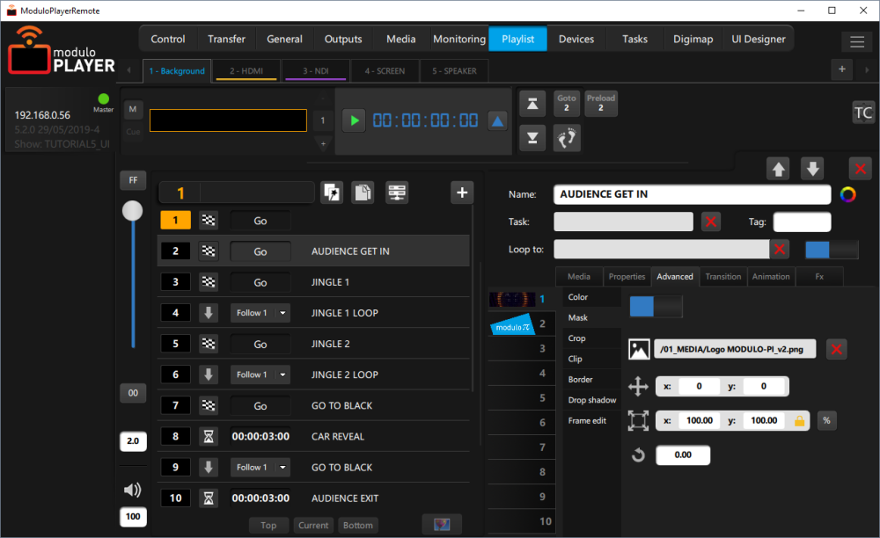
Task: Switch to the Devices tab
Action: point(576,39)
